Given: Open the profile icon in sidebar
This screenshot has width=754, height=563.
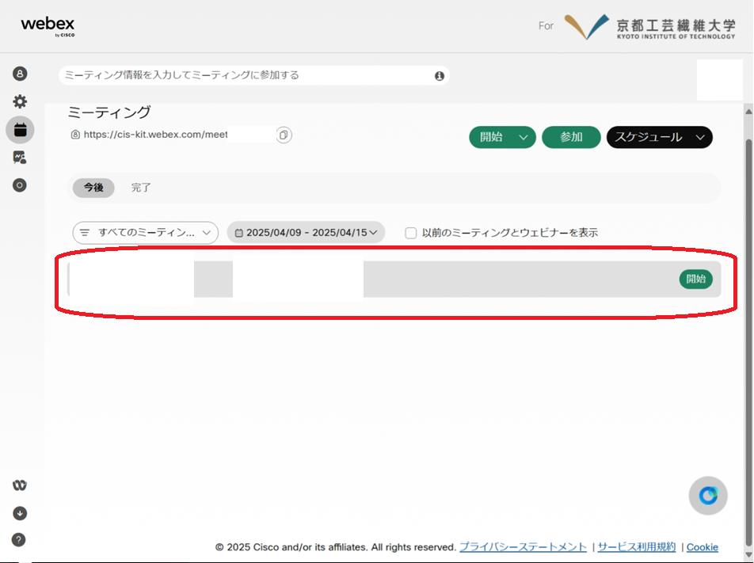Looking at the screenshot, I should (x=20, y=74).
